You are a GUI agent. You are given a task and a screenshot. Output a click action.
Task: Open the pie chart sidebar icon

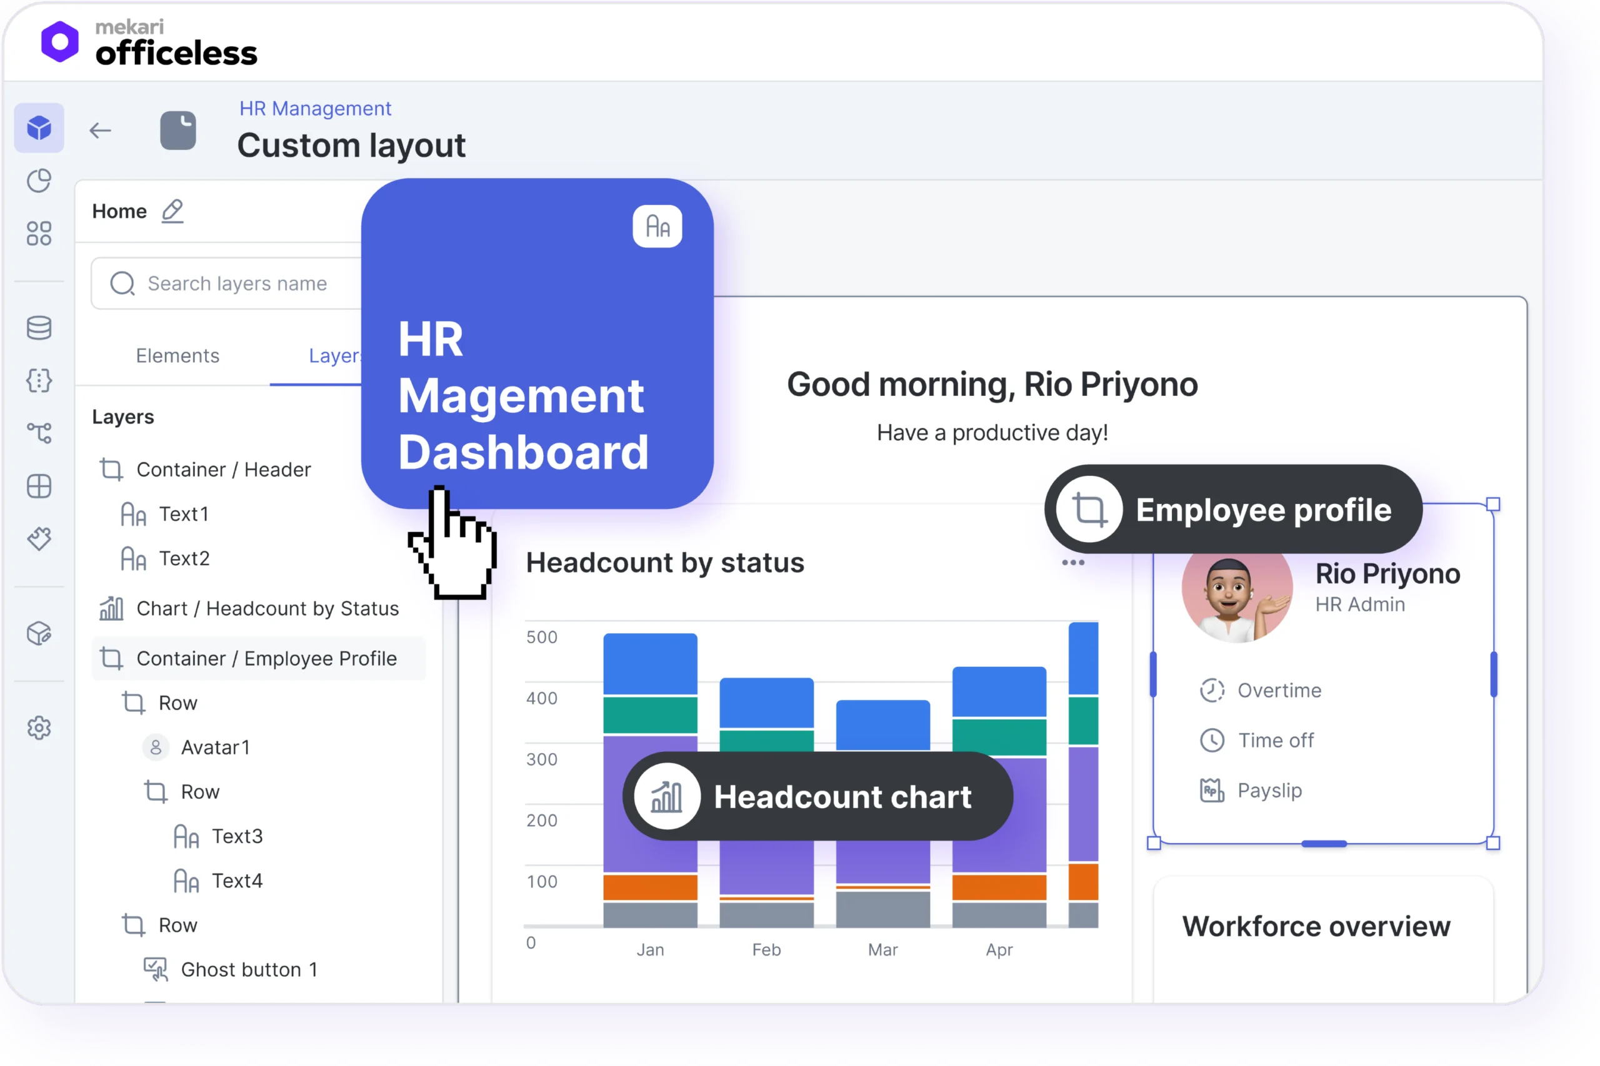(x=39, y=181)
